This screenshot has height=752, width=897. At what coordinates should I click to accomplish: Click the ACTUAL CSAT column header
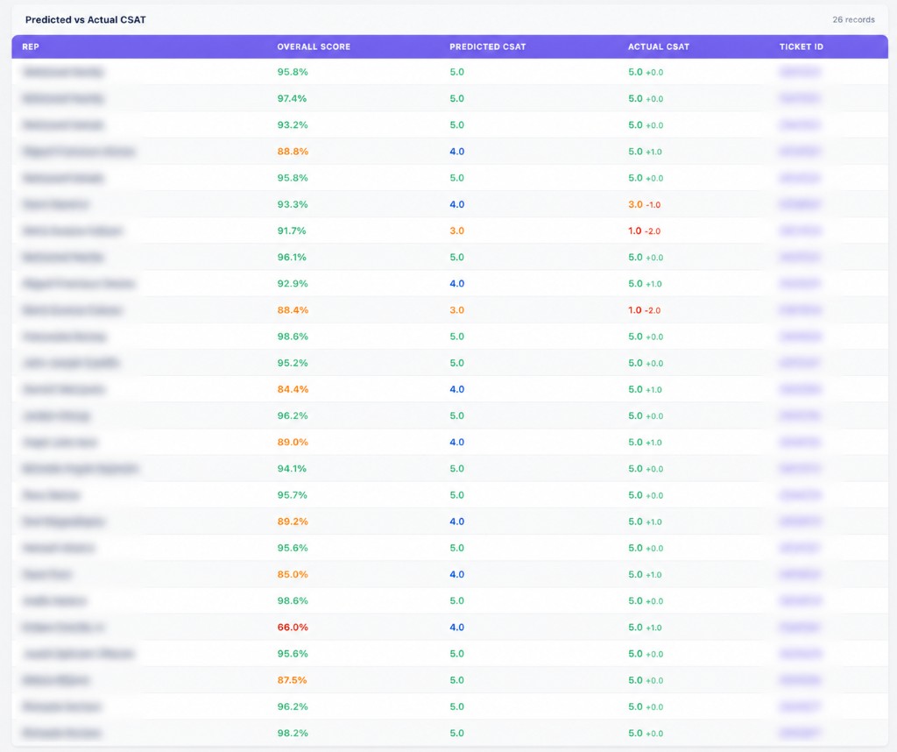[659, 47]
